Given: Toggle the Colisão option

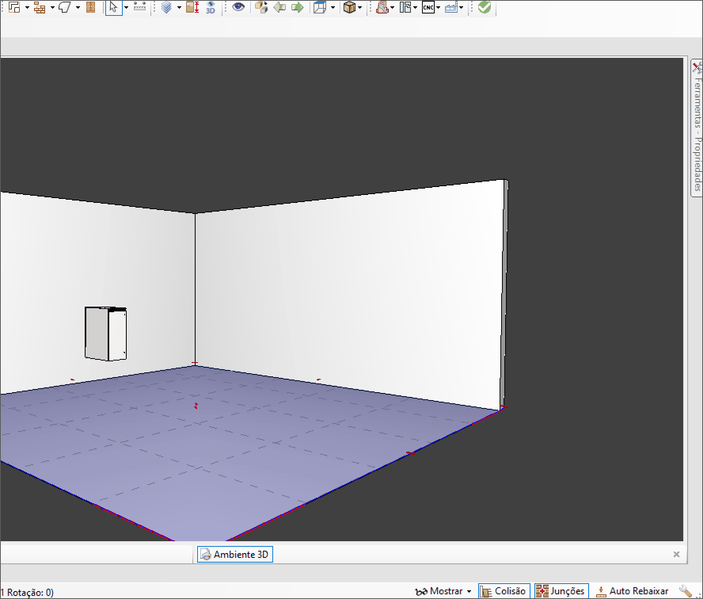Looking at the screenshot, I should click(x=504, y=591).
